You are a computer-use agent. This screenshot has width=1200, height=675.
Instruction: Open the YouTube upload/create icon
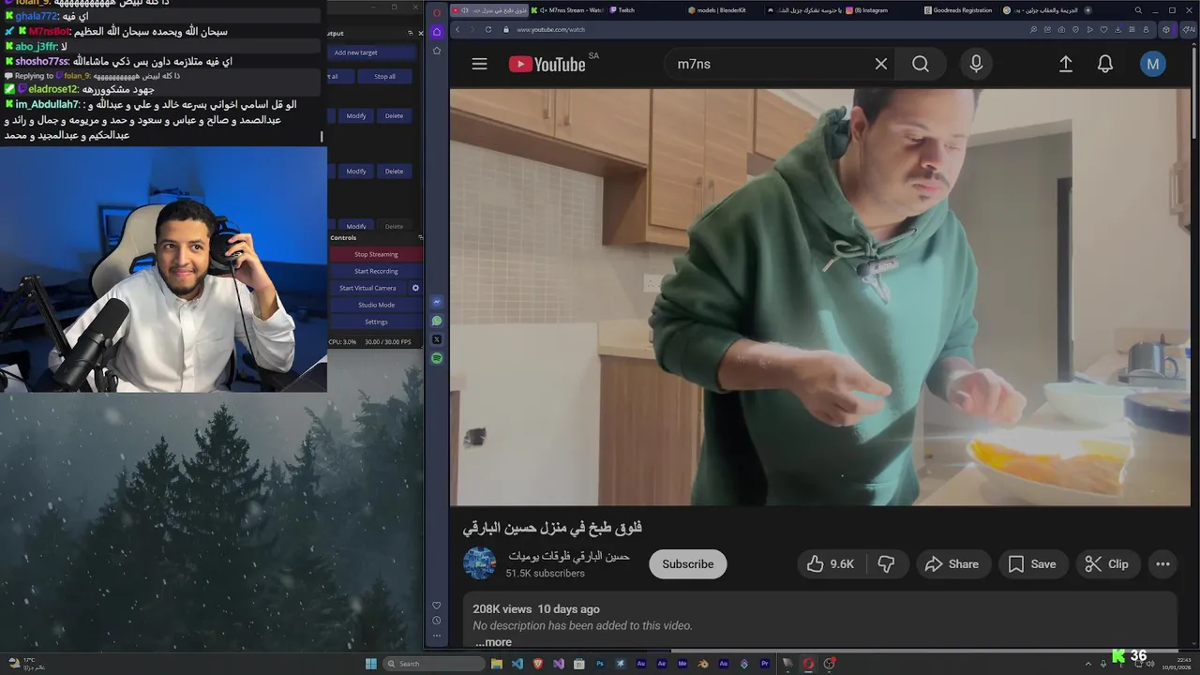[x=1065, y=64]
